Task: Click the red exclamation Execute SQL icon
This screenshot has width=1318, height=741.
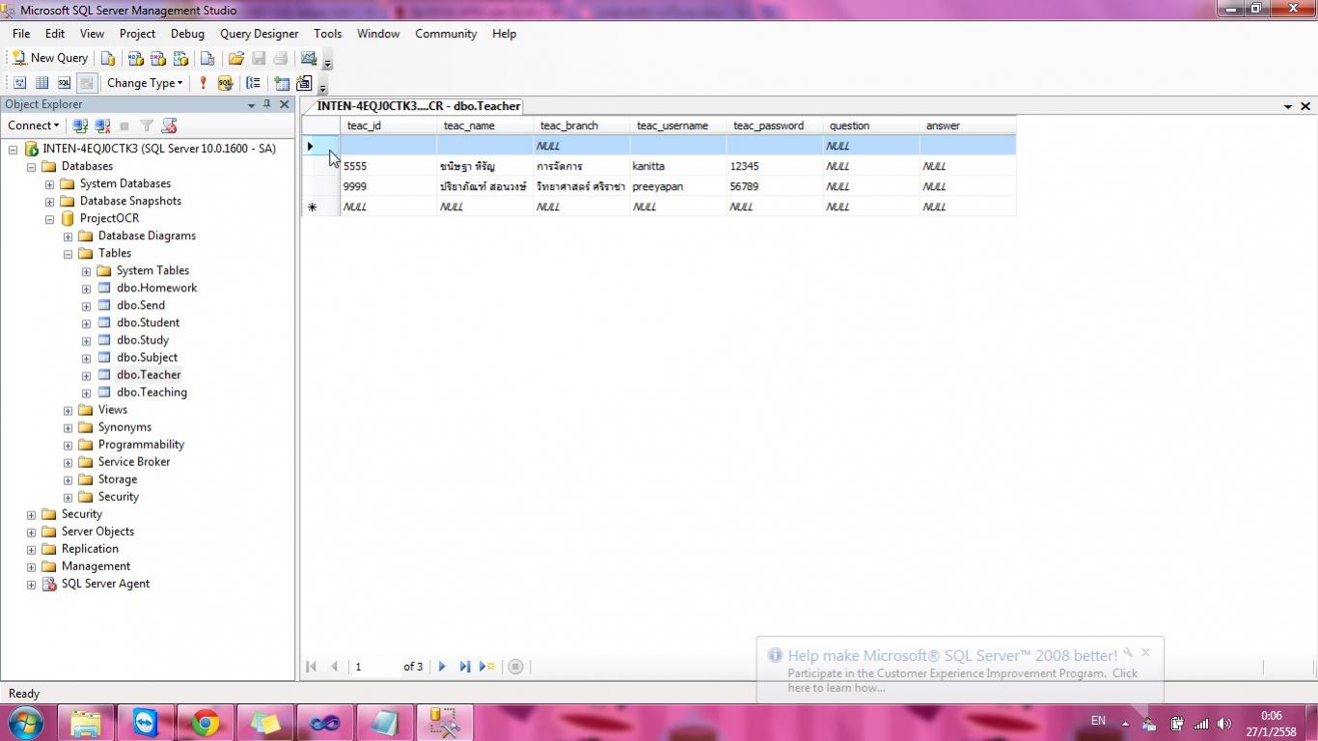Action: (x=203, y=83)
